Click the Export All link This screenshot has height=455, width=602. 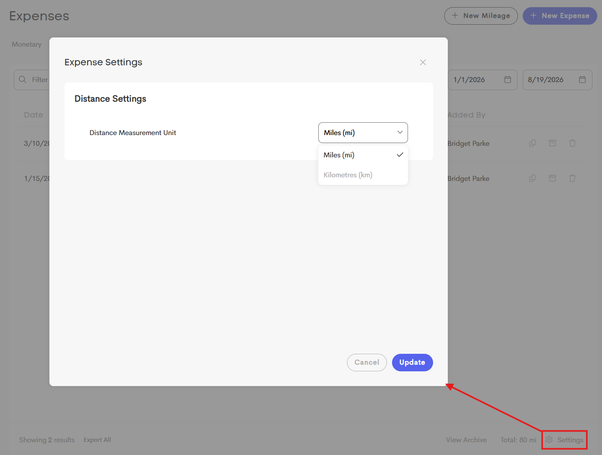click(97, 440)
